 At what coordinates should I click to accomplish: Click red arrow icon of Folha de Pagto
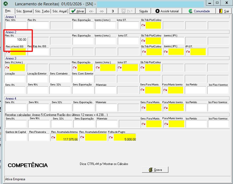[x=111, y=137]
